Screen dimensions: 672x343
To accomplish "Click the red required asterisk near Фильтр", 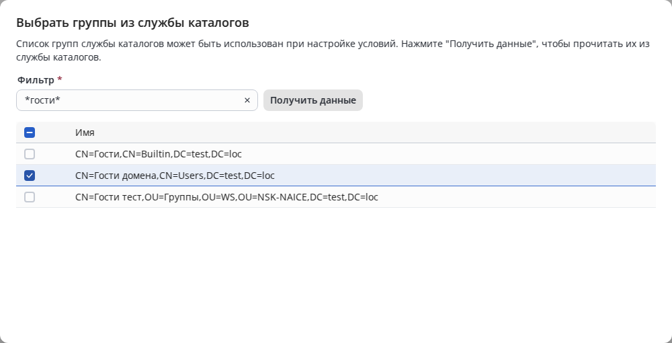I will click(60, 79).
